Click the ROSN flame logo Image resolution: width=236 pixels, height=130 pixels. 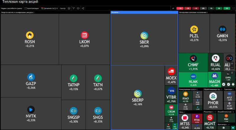coord(30,35)
